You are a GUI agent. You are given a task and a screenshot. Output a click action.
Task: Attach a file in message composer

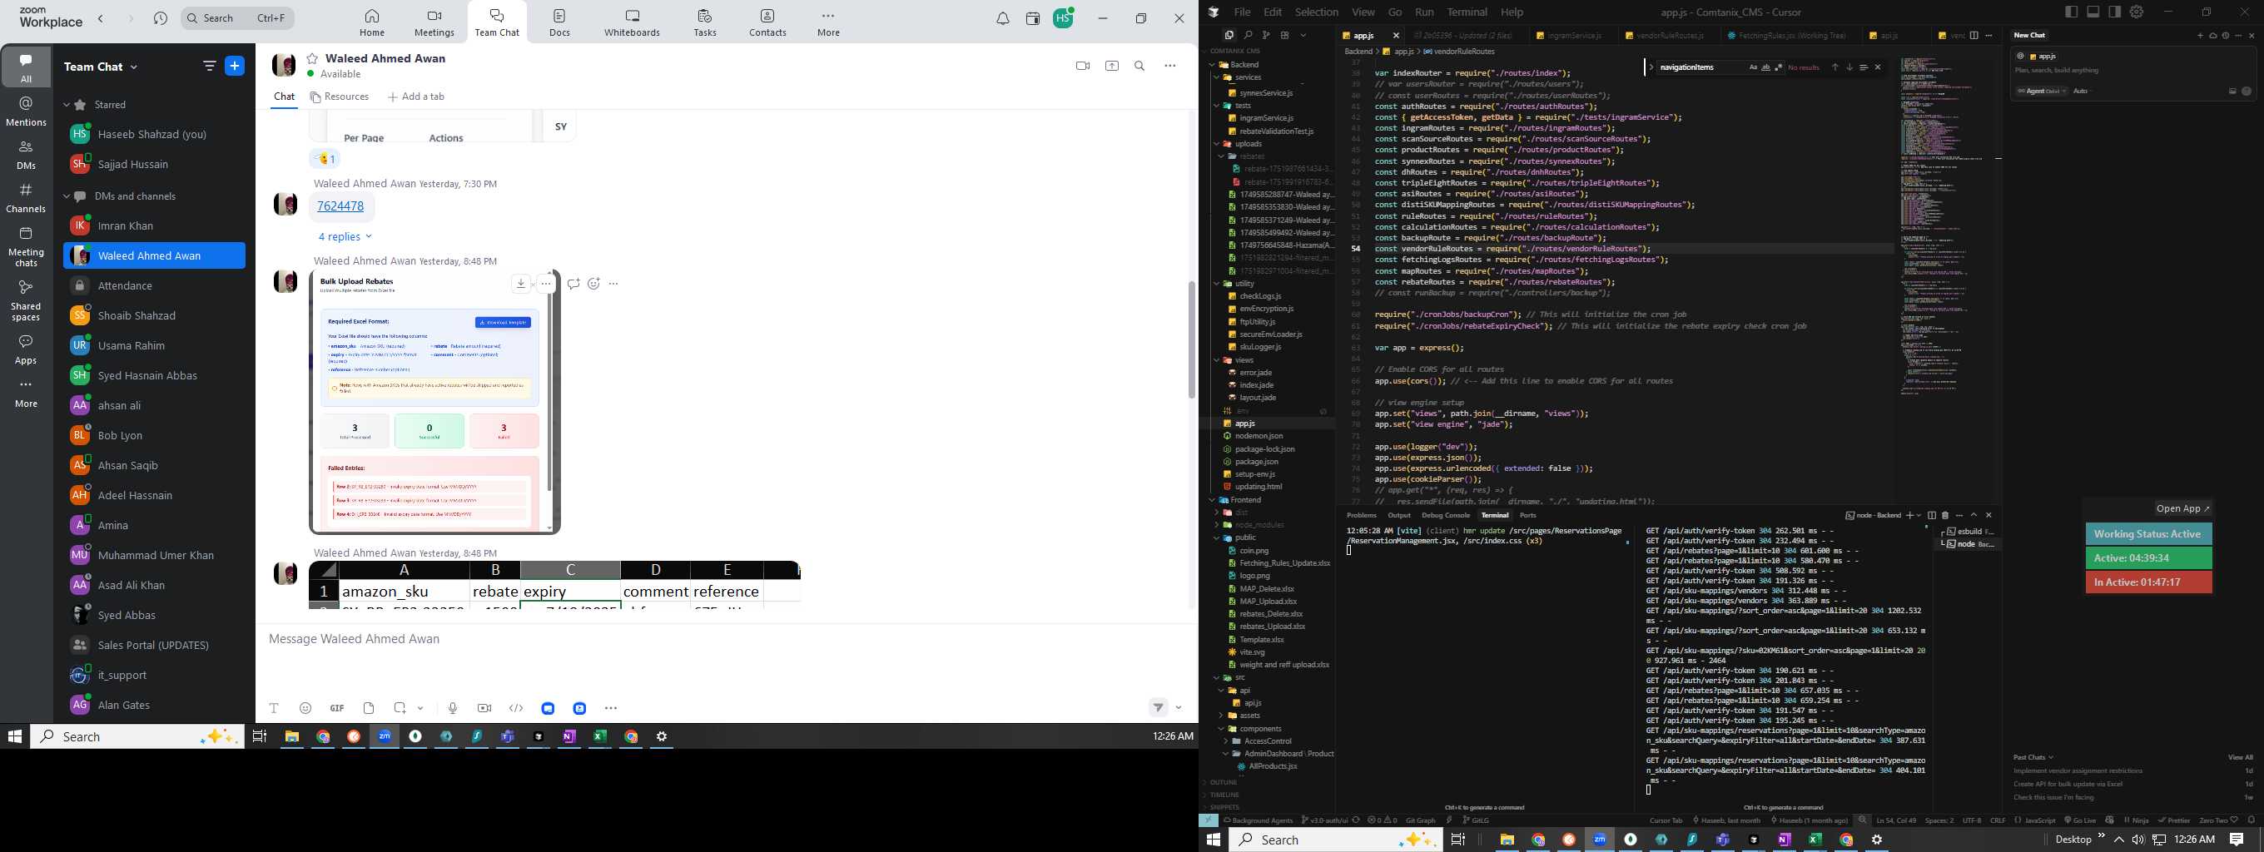click(x=368, y=708)
